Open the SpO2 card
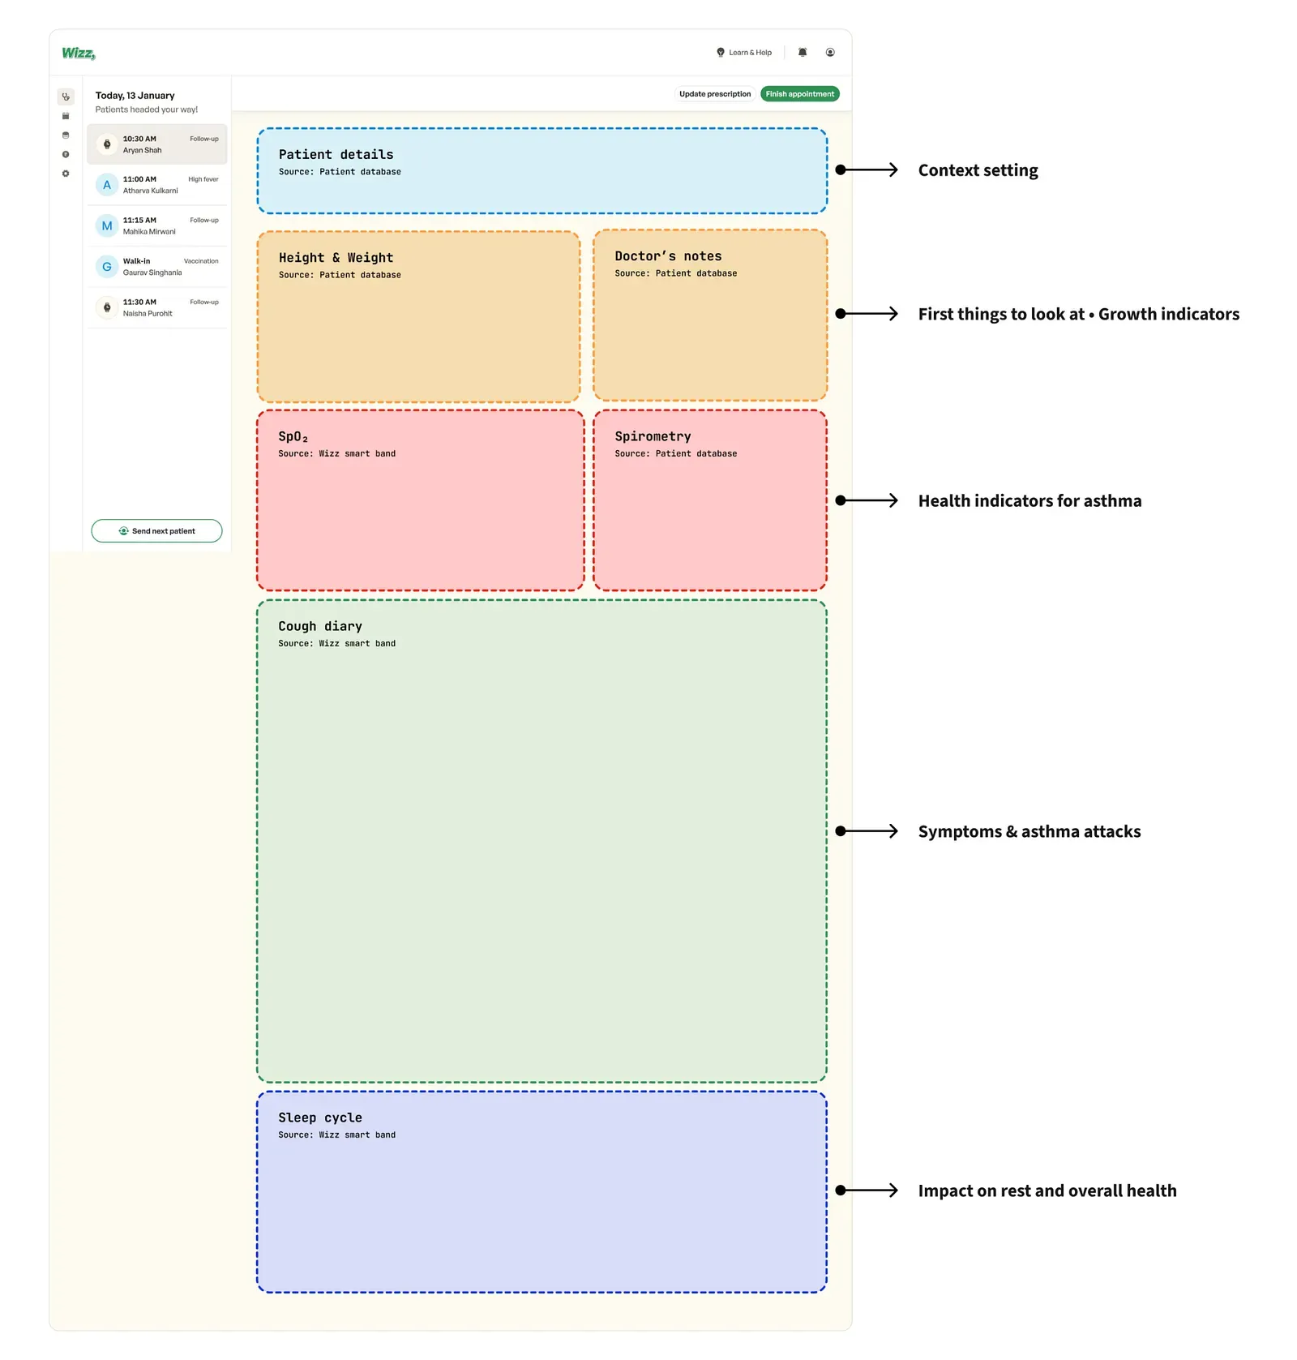The width and height of the screenshot is (1297, 1360). pyautogui.click(x=421, y=500)
